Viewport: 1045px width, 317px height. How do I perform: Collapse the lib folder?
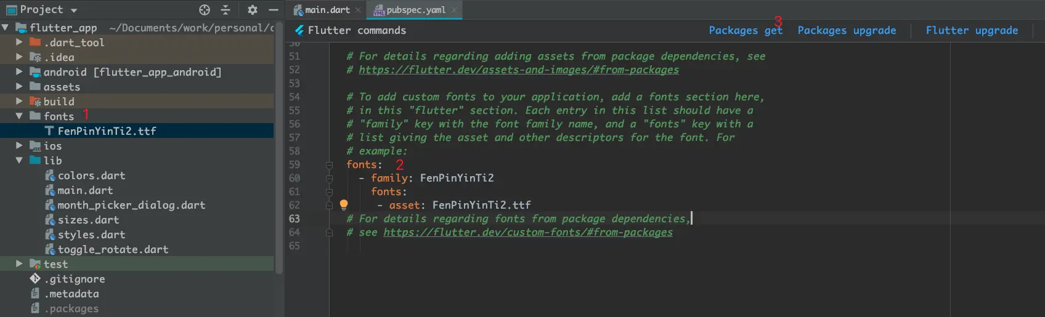[19, 161]
